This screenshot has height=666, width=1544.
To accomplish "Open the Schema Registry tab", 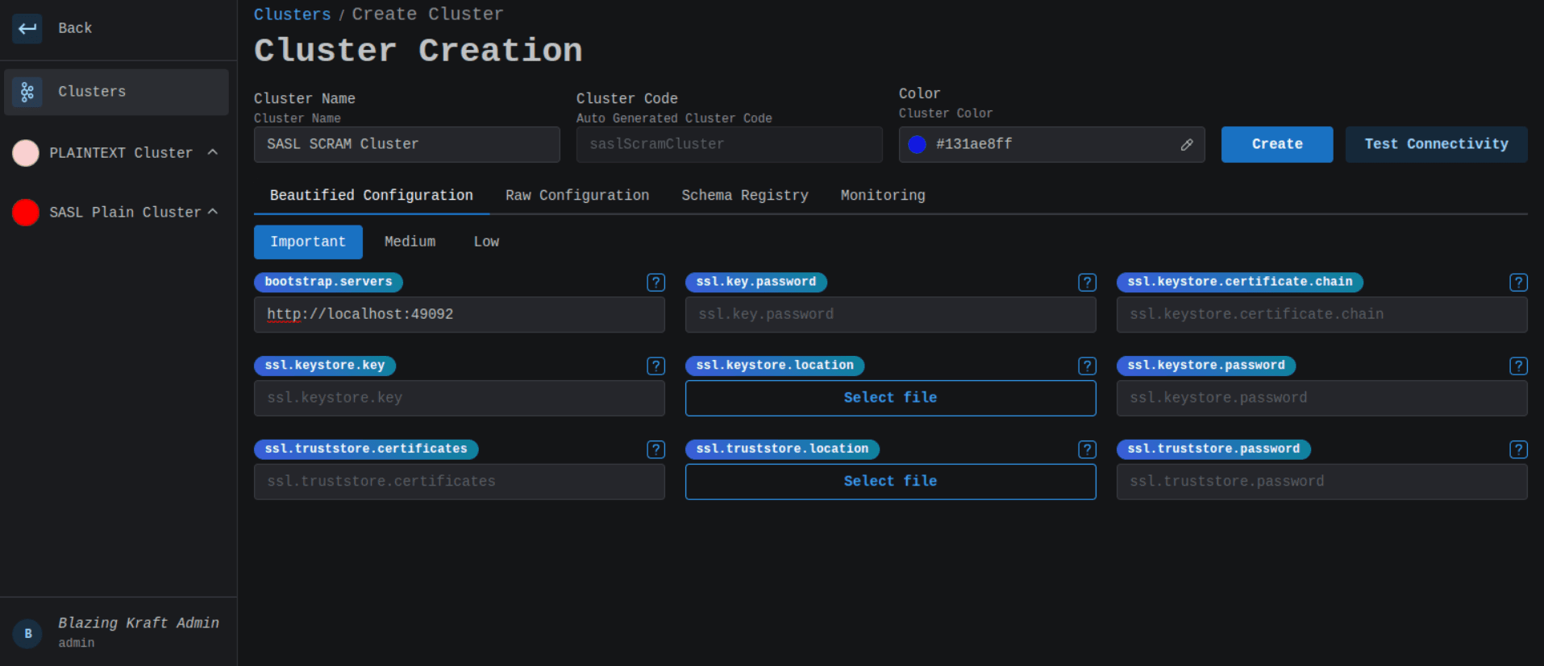I will pyautogui.click(x=745, y=196).
